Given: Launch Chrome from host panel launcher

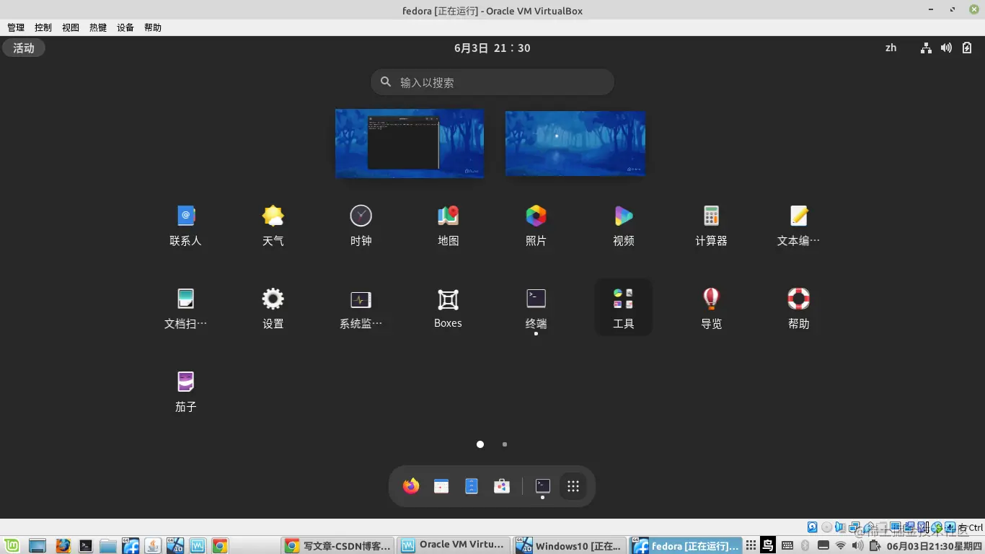Looking at the screenshot, I should coord(220,545).
